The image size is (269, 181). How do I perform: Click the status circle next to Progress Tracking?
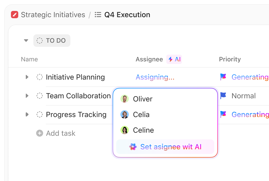pyautogui.click(x=39, y=114)
